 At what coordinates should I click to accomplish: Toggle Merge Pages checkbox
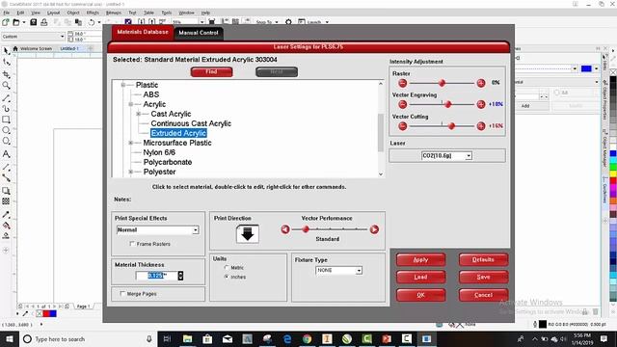[122, 293]
